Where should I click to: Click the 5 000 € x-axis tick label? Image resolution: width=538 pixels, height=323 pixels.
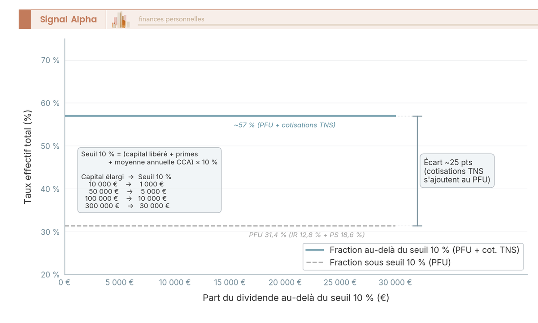click(120, 283)
